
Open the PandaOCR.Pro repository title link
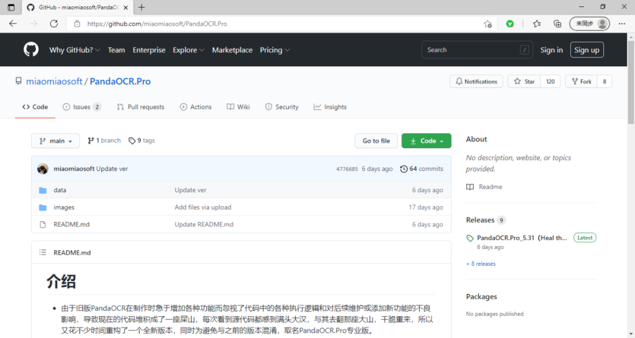121,81
